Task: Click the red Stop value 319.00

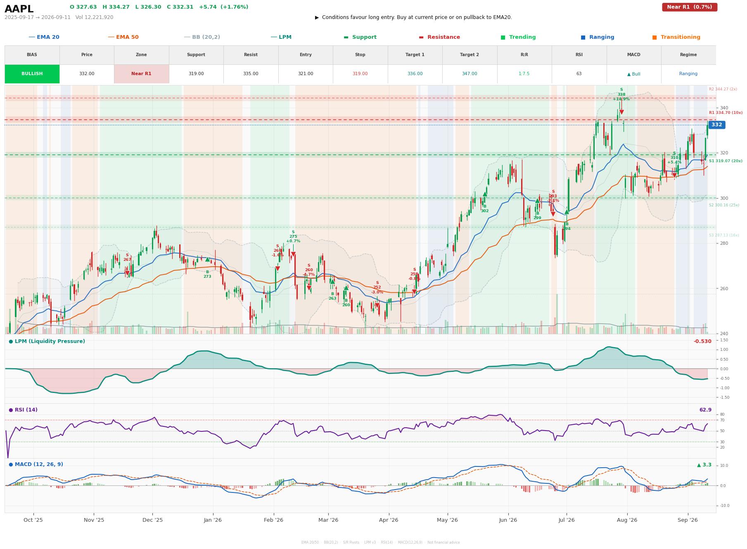Action: coord(360,74)
